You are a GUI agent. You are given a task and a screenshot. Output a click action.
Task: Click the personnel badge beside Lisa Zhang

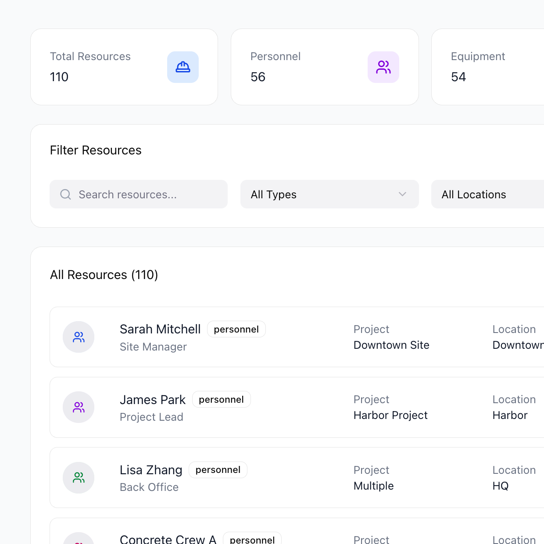tap(218, 470)
